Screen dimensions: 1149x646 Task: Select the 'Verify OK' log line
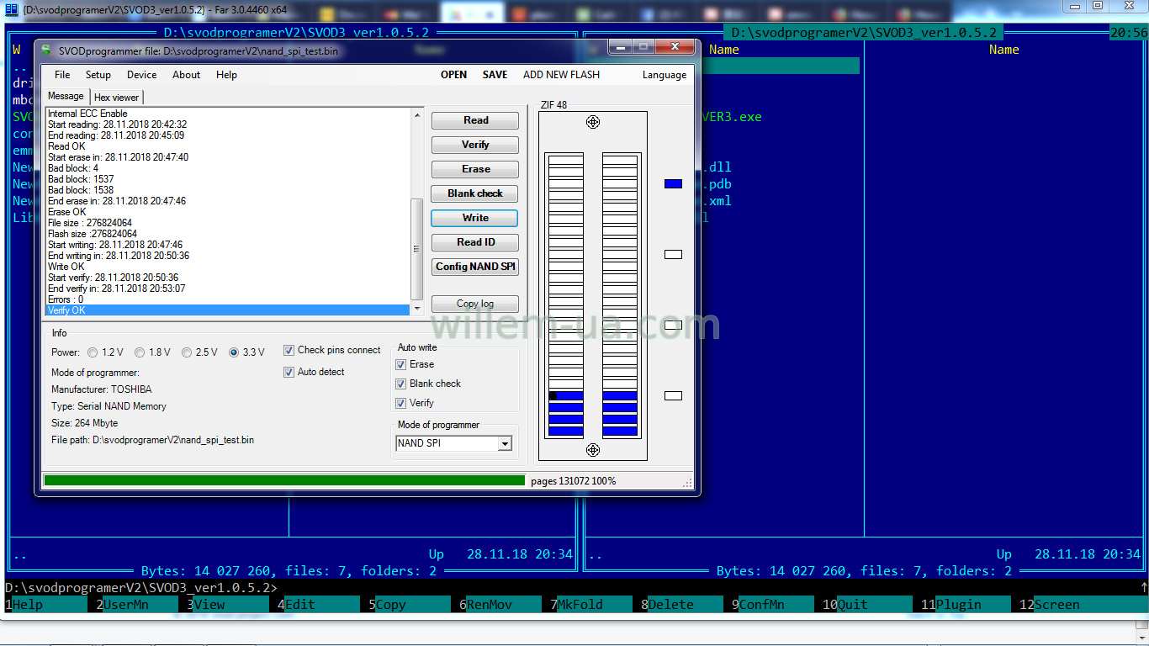pyautogui.click(x=228, y=310)
